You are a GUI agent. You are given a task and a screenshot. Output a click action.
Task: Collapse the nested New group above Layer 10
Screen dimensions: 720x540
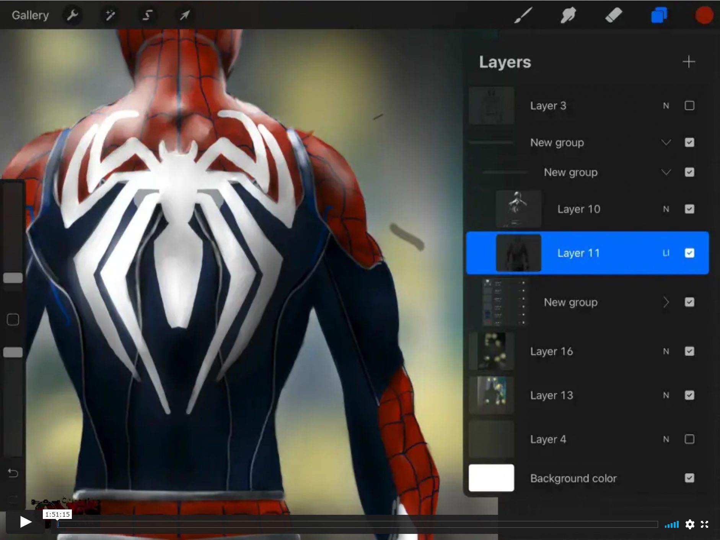tap(666, 172)
